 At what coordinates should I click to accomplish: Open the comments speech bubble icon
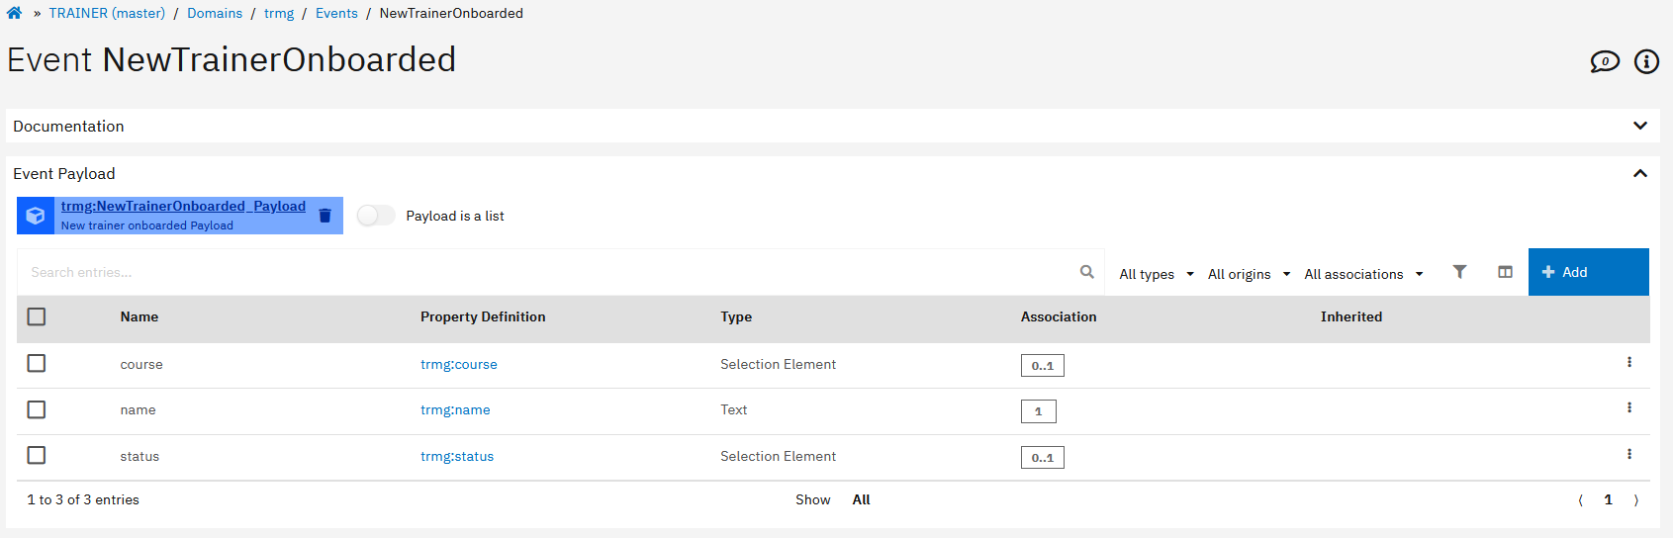1604,62
